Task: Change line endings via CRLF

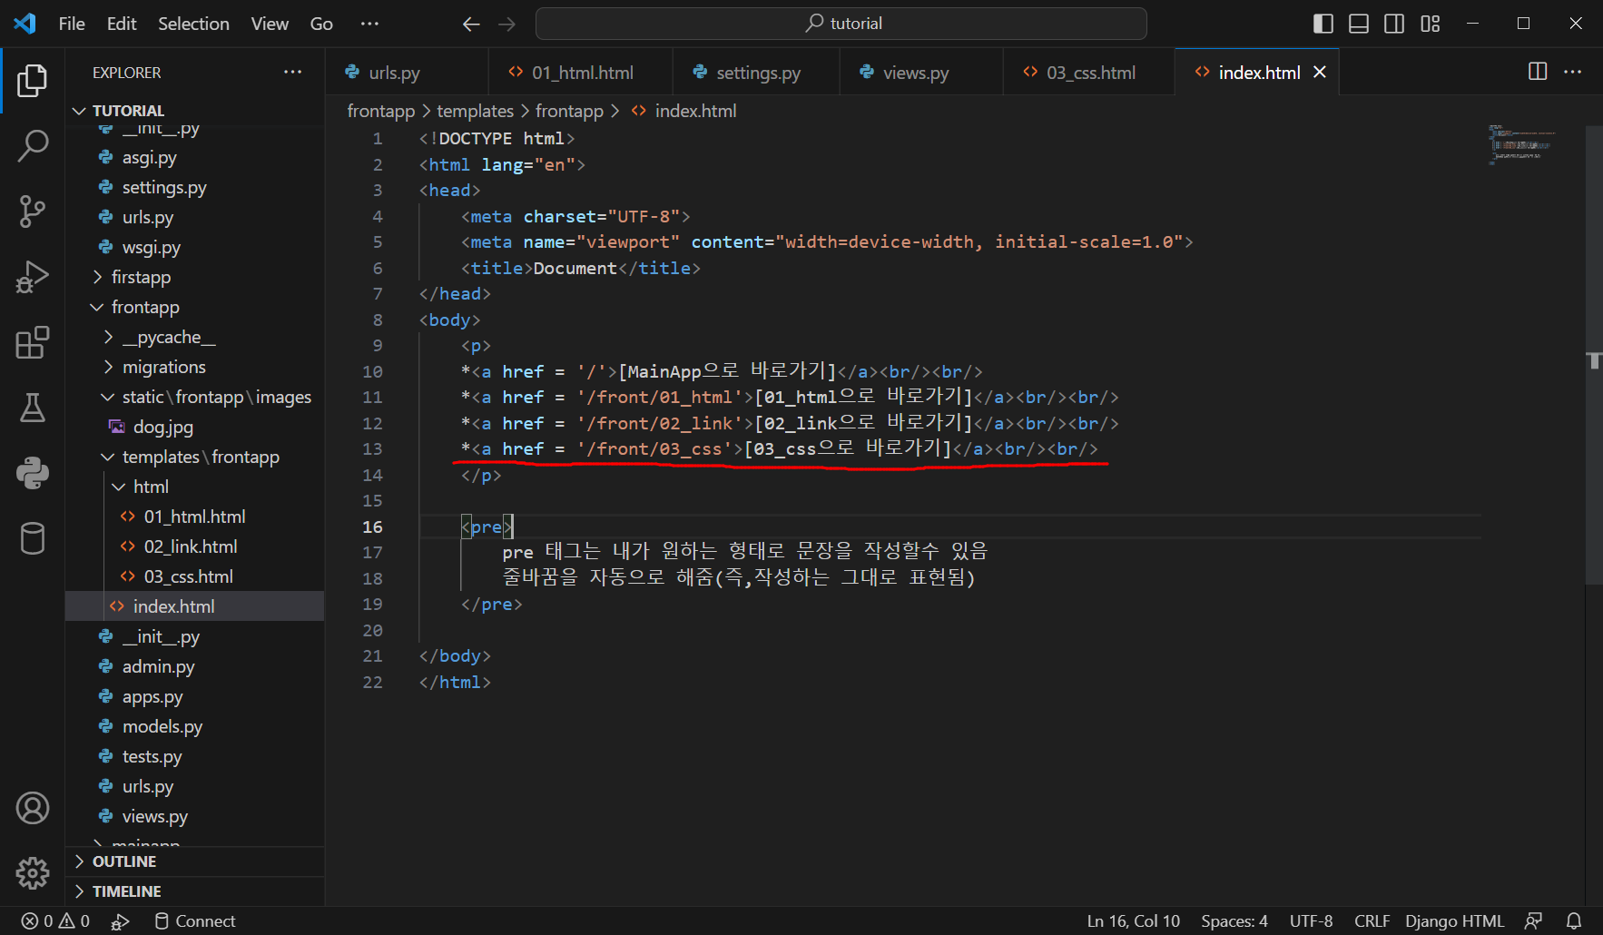Action: point(1372,920)
